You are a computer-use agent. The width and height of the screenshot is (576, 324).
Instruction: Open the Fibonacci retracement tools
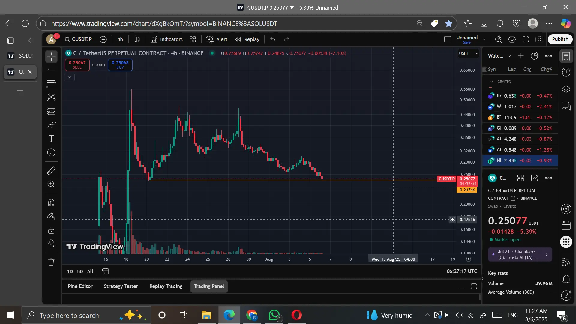tap(51, 84)
